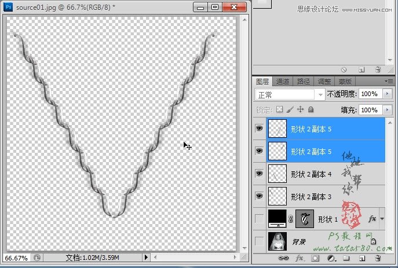Click 形状 1 vector mask thumbnail

pyautogui.click(x=305, y=219)
